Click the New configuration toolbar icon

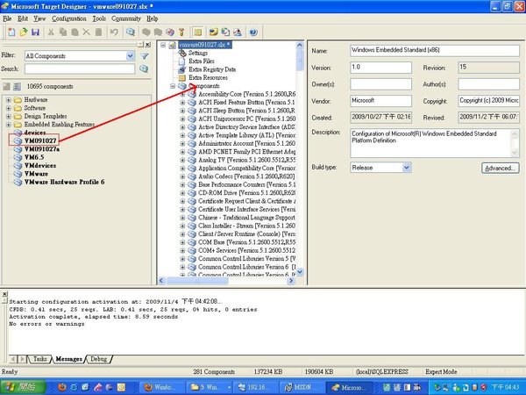click(x=11, y=32)
